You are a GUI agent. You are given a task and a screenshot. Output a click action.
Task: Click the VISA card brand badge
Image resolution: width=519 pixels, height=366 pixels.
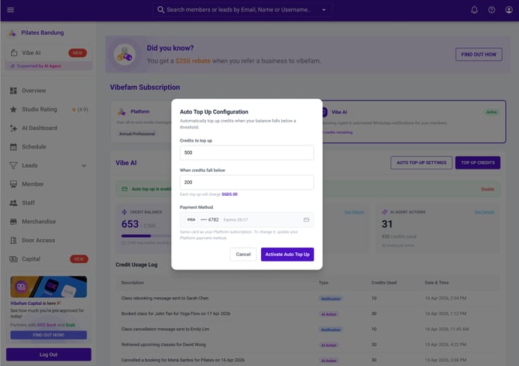(x=191, y=220)
